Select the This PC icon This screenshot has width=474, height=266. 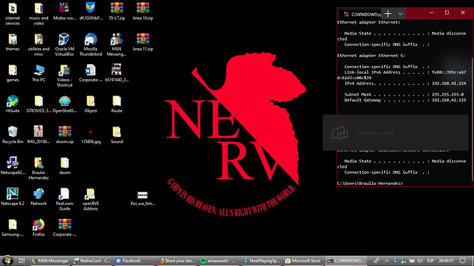[x=38, y=73]
